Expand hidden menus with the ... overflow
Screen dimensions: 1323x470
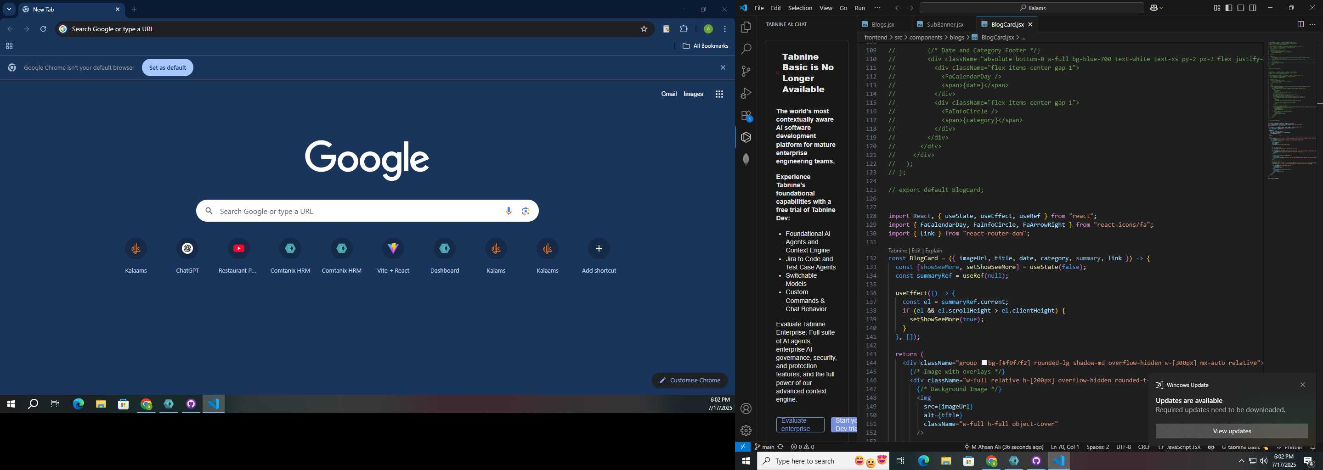[x=877, y=8]
